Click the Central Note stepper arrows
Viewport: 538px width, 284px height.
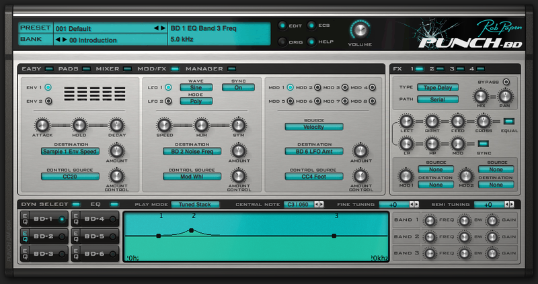tap(319, 205)
